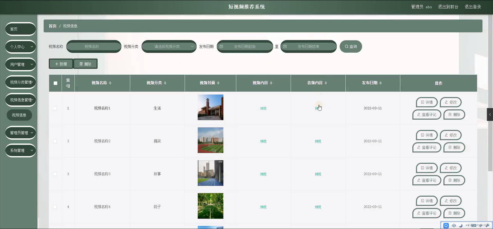Expand the 个人中心 sidebar menu
The height and width of the screenshot is (229, 493).
21,47
